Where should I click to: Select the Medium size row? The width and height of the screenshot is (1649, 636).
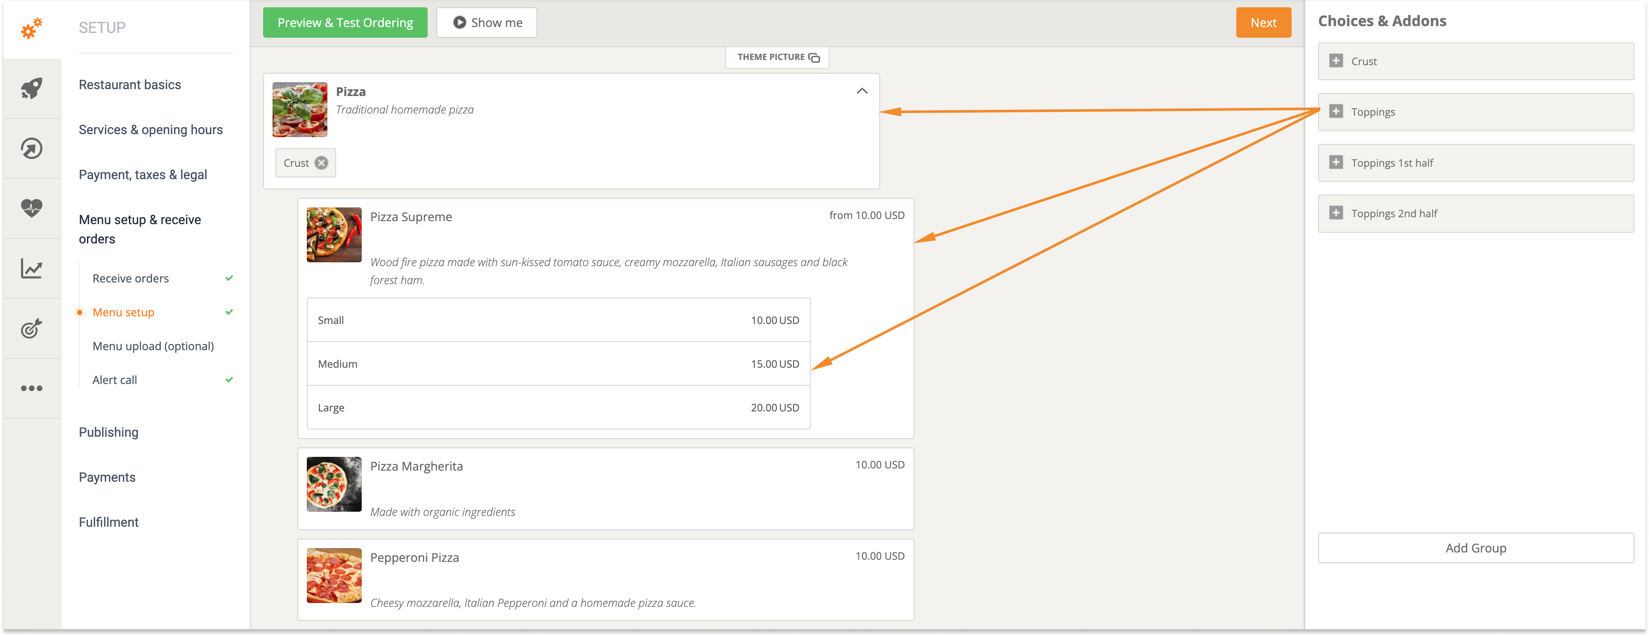click(558, 363)
